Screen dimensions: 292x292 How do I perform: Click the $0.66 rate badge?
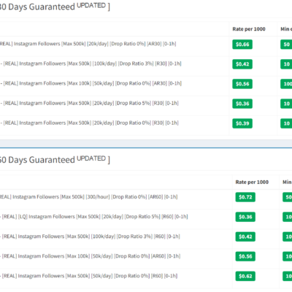242,45
